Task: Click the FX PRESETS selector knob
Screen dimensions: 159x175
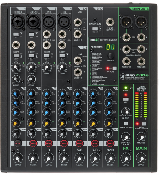Action: (x=111, y=56)
